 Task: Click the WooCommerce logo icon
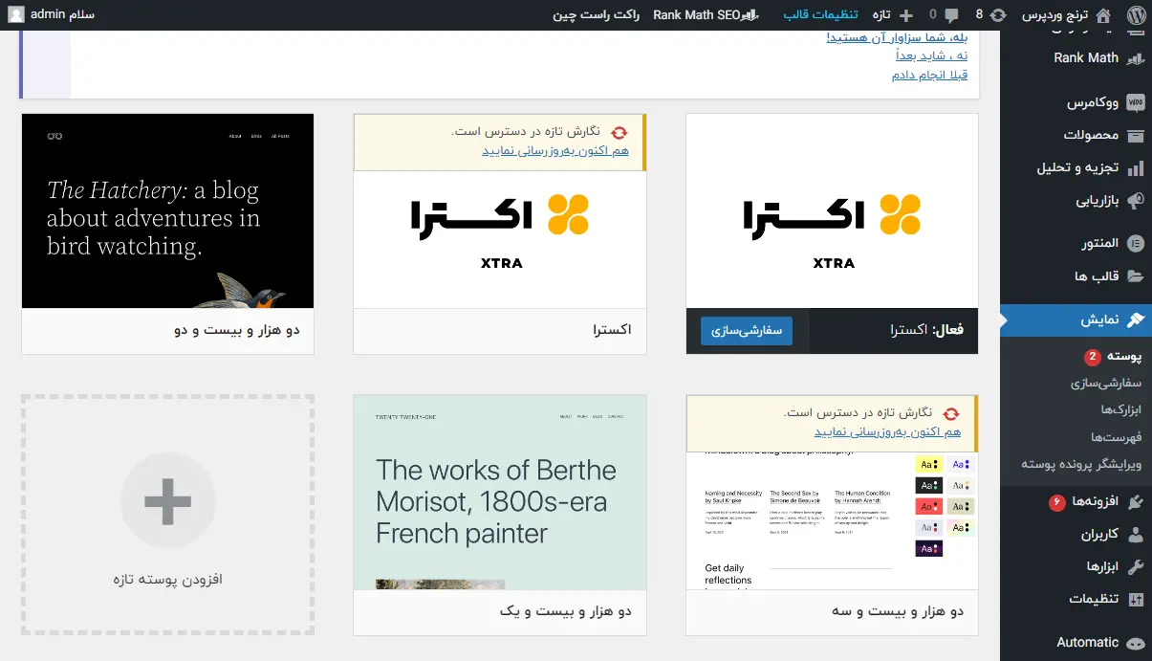coord(1136,101)
